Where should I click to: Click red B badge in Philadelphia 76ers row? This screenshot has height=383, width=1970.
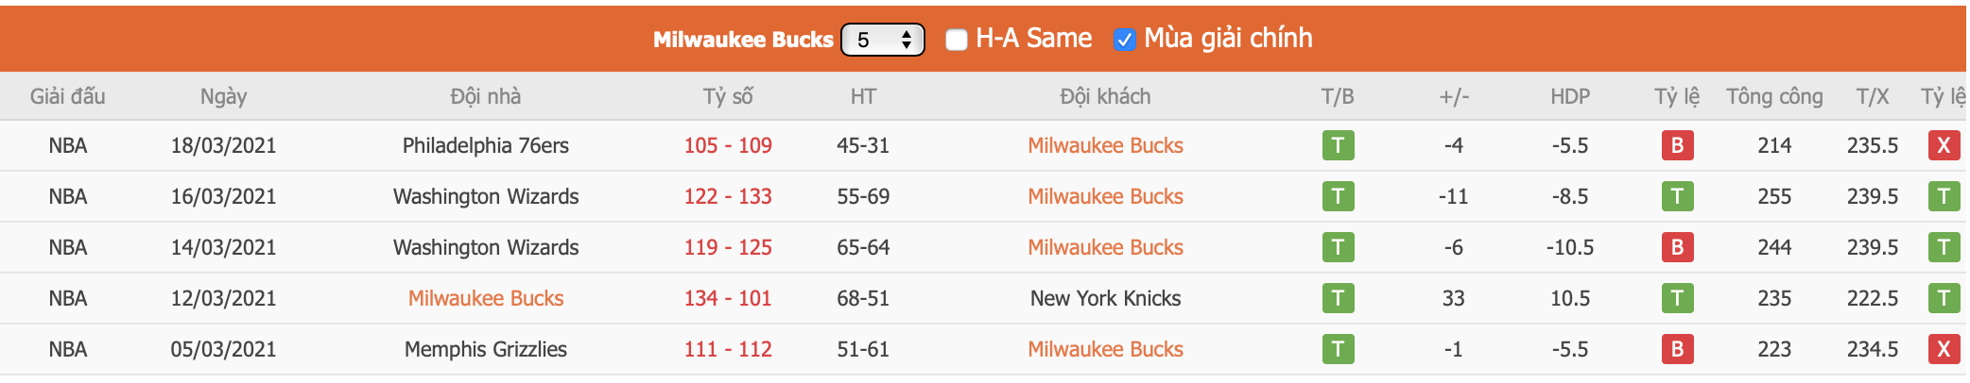[x=1677, y=145]
